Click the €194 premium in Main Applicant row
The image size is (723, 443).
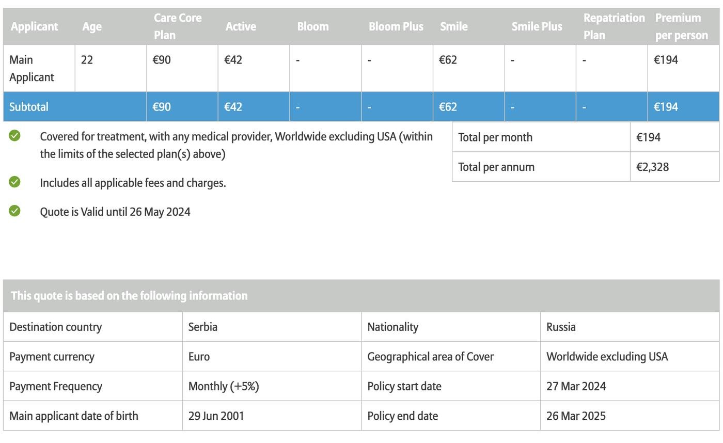pos(666,60)
